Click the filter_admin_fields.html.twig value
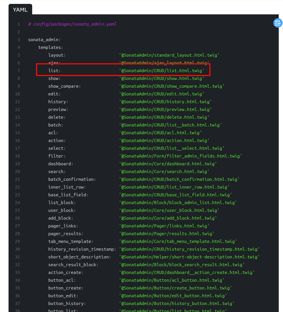This screenshot has height=312, width=283. point(181,156)
